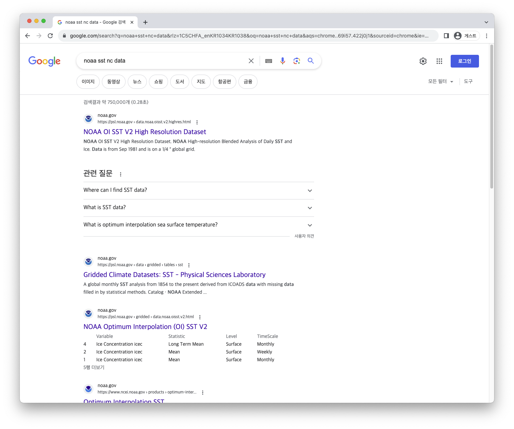
Task: Open the tab search chevron in the tab strip
Action: (486, 22)
